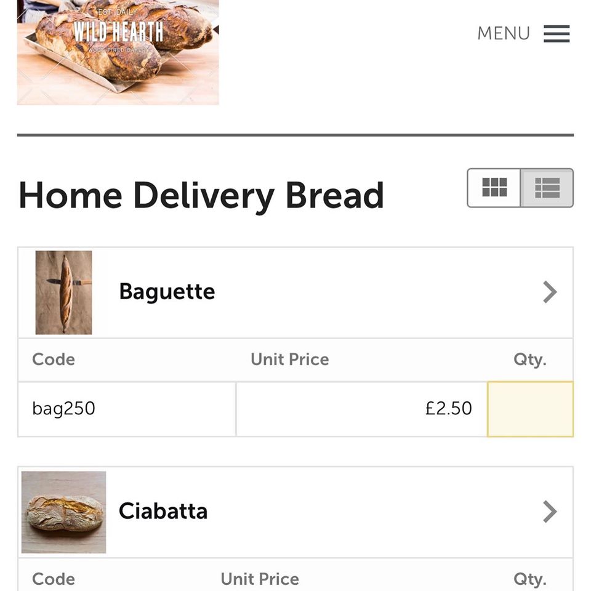Select the Ciabatta product title
591x591 pixels.
tap(163, 511)
